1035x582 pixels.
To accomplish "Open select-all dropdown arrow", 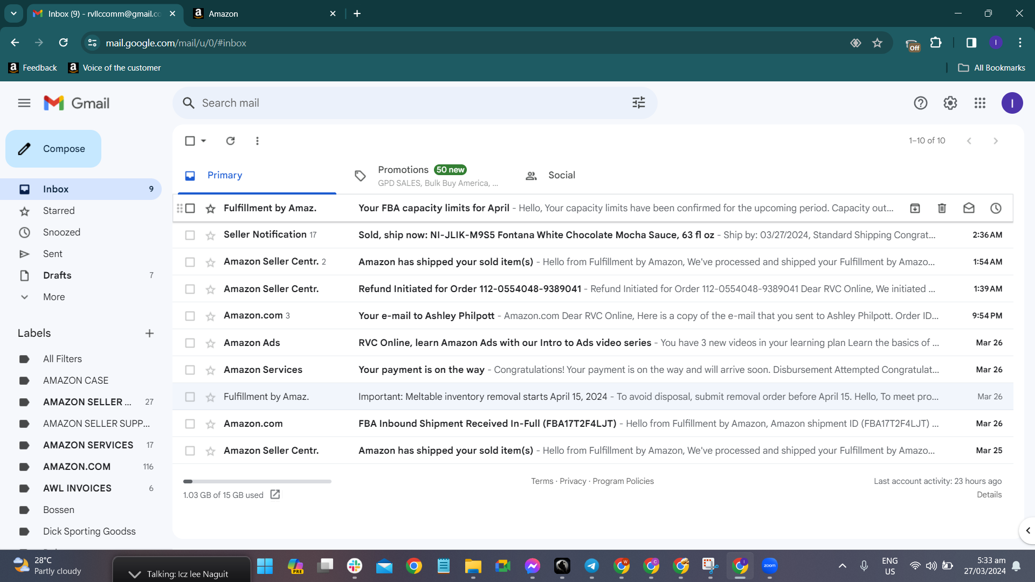I will (x=204, y=141).
